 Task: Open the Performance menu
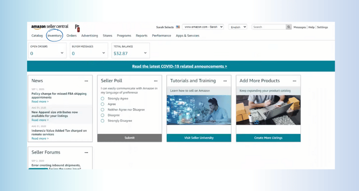(x=162, y=35)
